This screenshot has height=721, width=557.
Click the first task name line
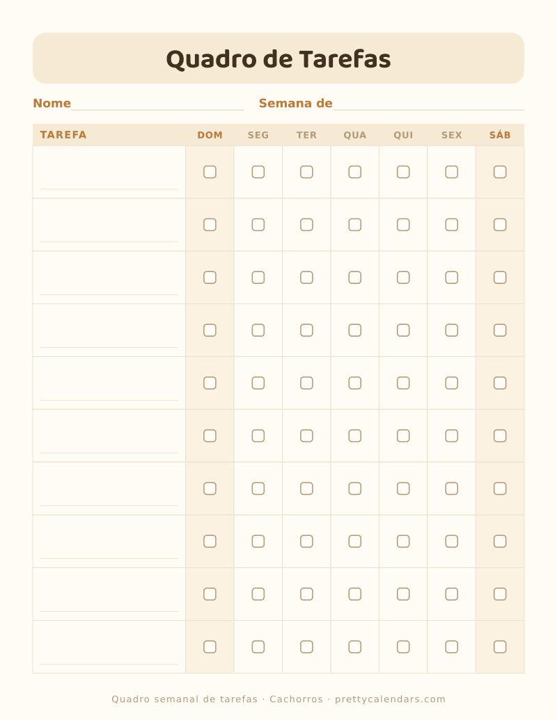(x=109, y=189)
